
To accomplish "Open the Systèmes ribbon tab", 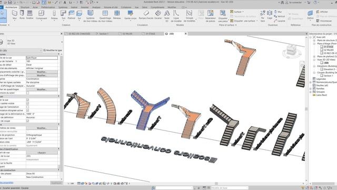I will (63, 7).
